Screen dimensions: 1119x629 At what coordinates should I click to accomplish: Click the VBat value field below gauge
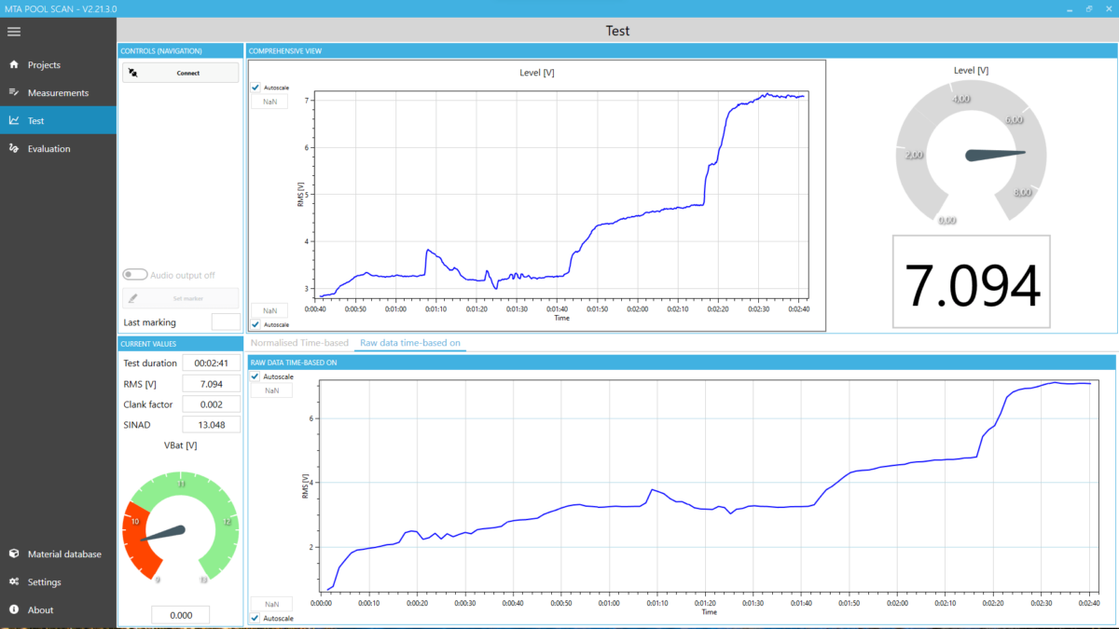pyautogui.click(x=180, y=615)
